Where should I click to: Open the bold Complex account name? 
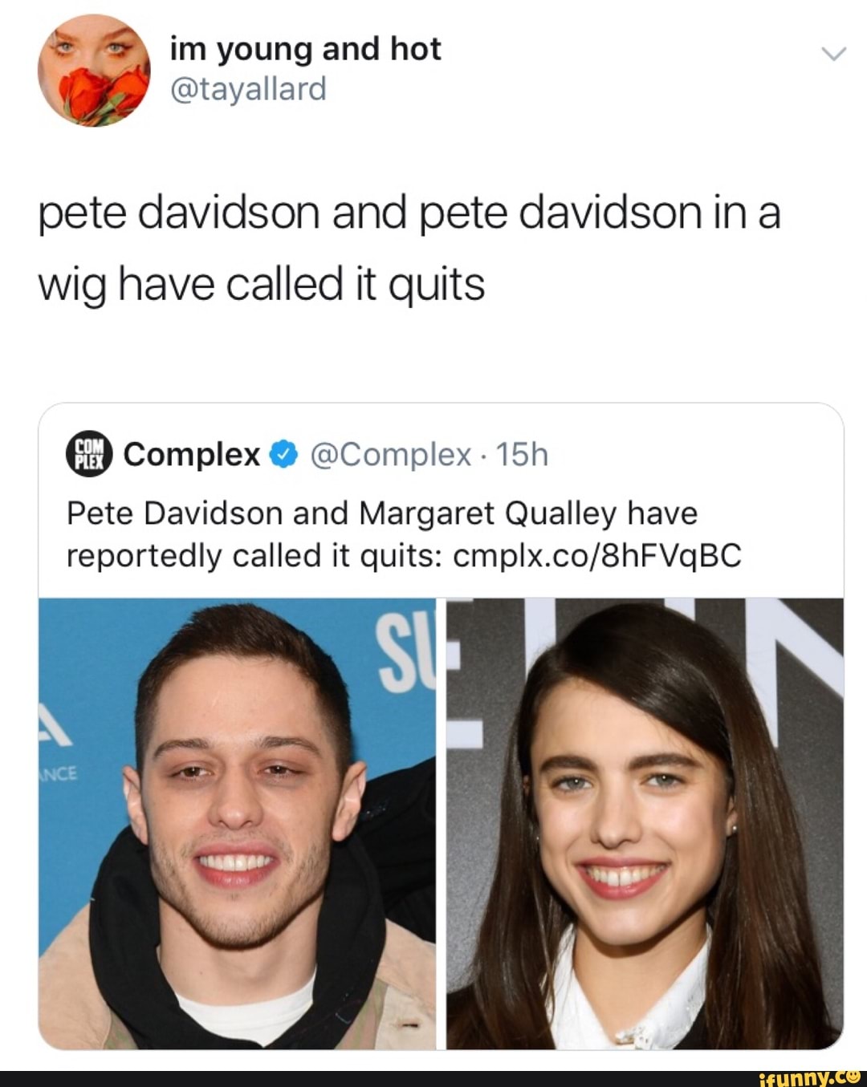(192, 454)
